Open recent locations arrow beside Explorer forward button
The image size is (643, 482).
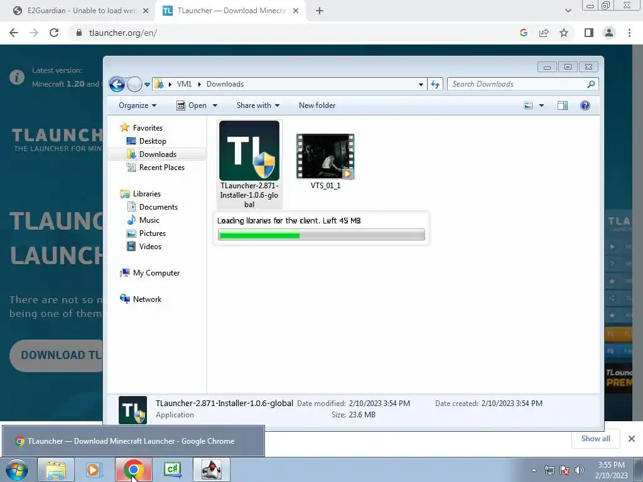point(147,85)
